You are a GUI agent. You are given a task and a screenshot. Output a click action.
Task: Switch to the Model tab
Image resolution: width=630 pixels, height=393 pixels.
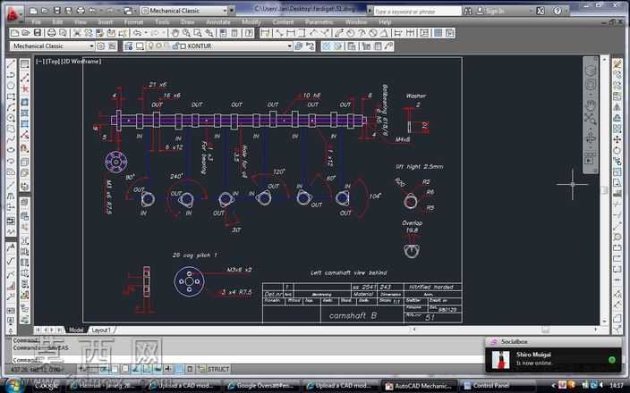click(x=75, y=330)
